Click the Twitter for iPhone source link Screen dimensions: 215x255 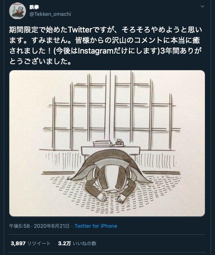click(96, 226)
